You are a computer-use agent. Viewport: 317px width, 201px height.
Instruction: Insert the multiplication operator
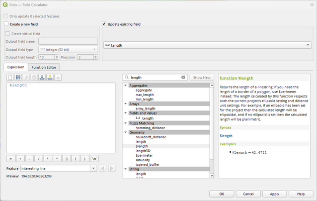pyautogui.click(x=48, y=159)
